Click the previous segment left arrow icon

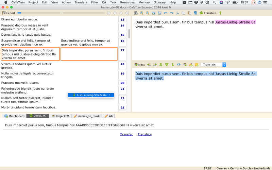[115, 13]
